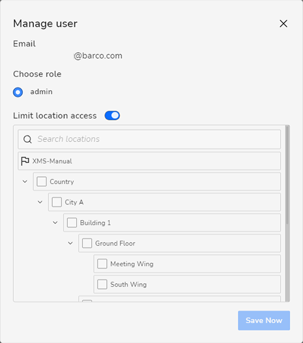Check the Meeting Wing checkbox

tap(102, 264)
